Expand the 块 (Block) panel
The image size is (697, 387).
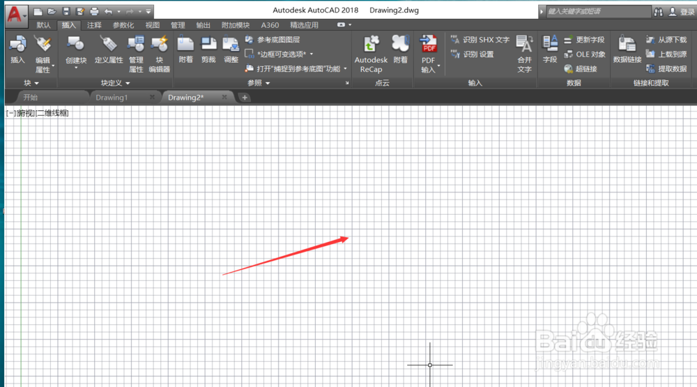pos(31,83)
